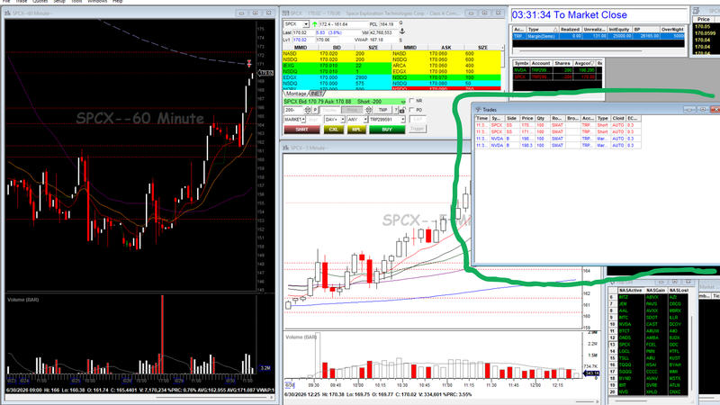Screen dimensions: 720x405
Task: Open the MARKET order type dropdown
Action: pyautogui.click(x=303, y=120)
